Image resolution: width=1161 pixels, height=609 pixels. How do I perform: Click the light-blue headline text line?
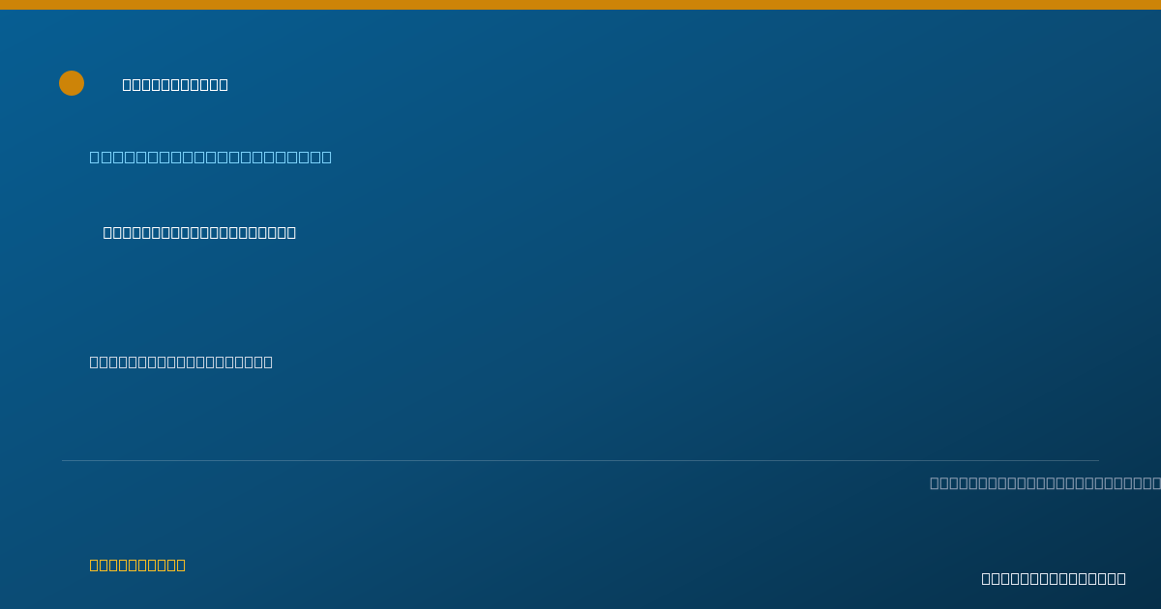click(x=211, y=157)
